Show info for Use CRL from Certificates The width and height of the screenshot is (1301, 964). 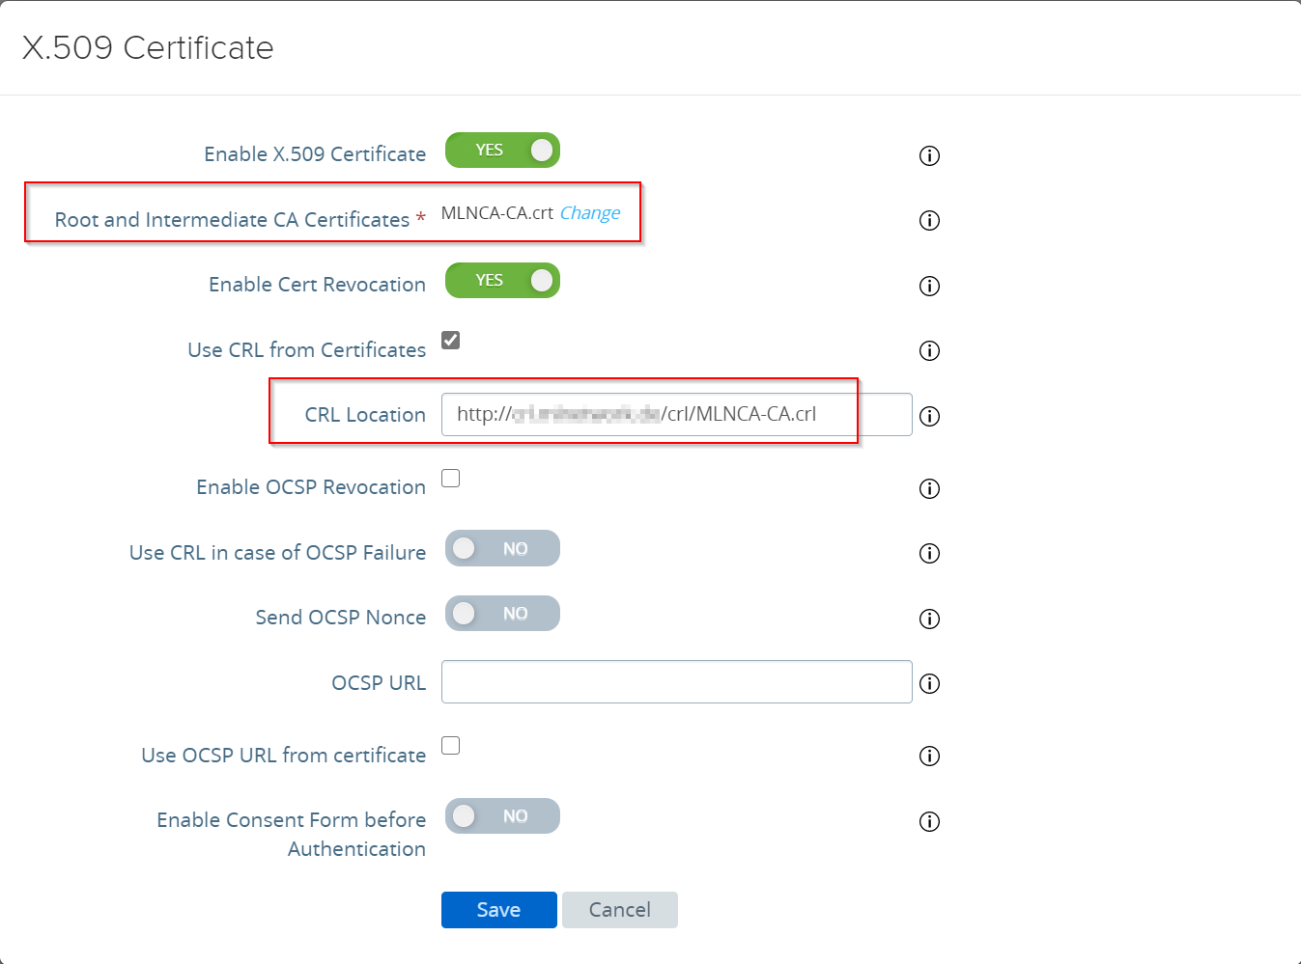pos(929,351)
